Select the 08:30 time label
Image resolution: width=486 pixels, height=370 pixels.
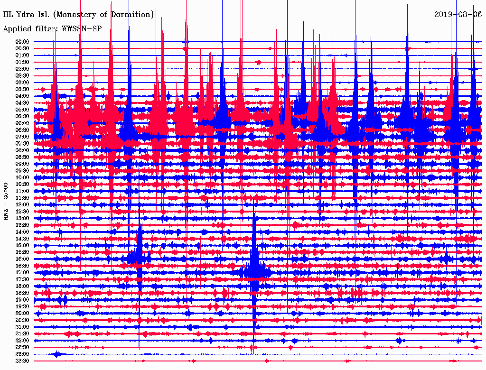click(22, 157)
